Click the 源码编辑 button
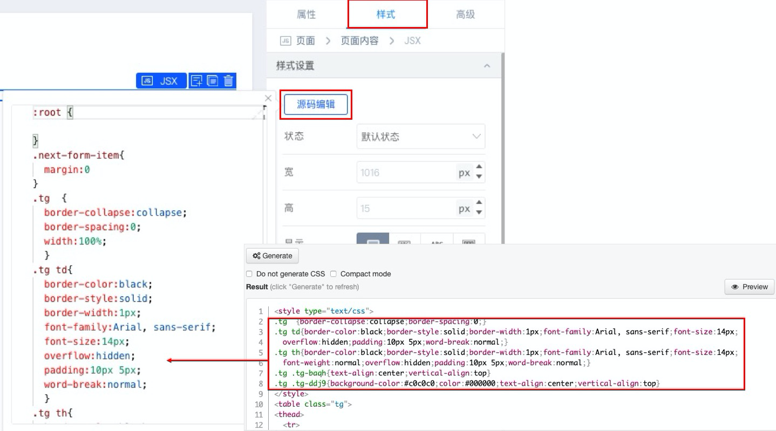 (x=316, y=105)
